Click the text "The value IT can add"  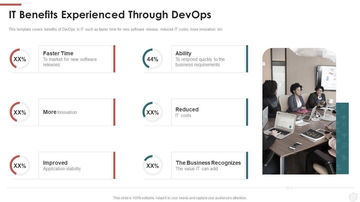[197, 169]
